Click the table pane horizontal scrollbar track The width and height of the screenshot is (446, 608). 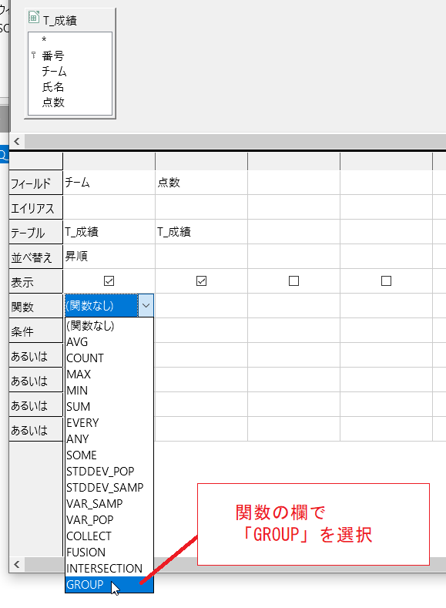tap(235, 141)
